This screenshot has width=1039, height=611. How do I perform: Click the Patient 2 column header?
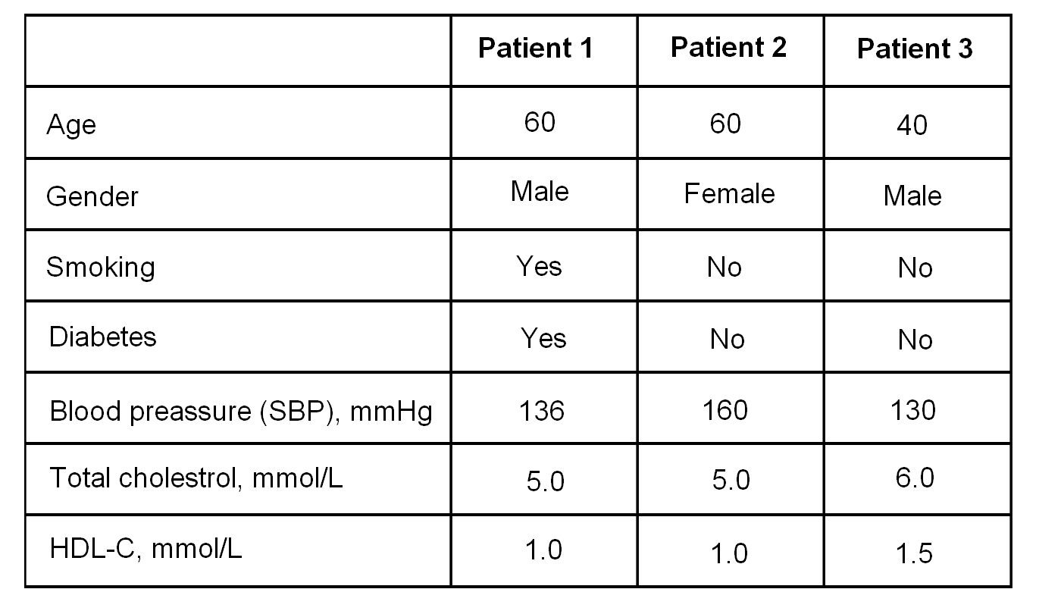[728, 48]
